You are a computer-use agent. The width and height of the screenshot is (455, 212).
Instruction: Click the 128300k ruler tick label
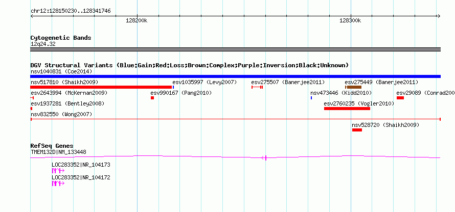click(x=350, y=21)
